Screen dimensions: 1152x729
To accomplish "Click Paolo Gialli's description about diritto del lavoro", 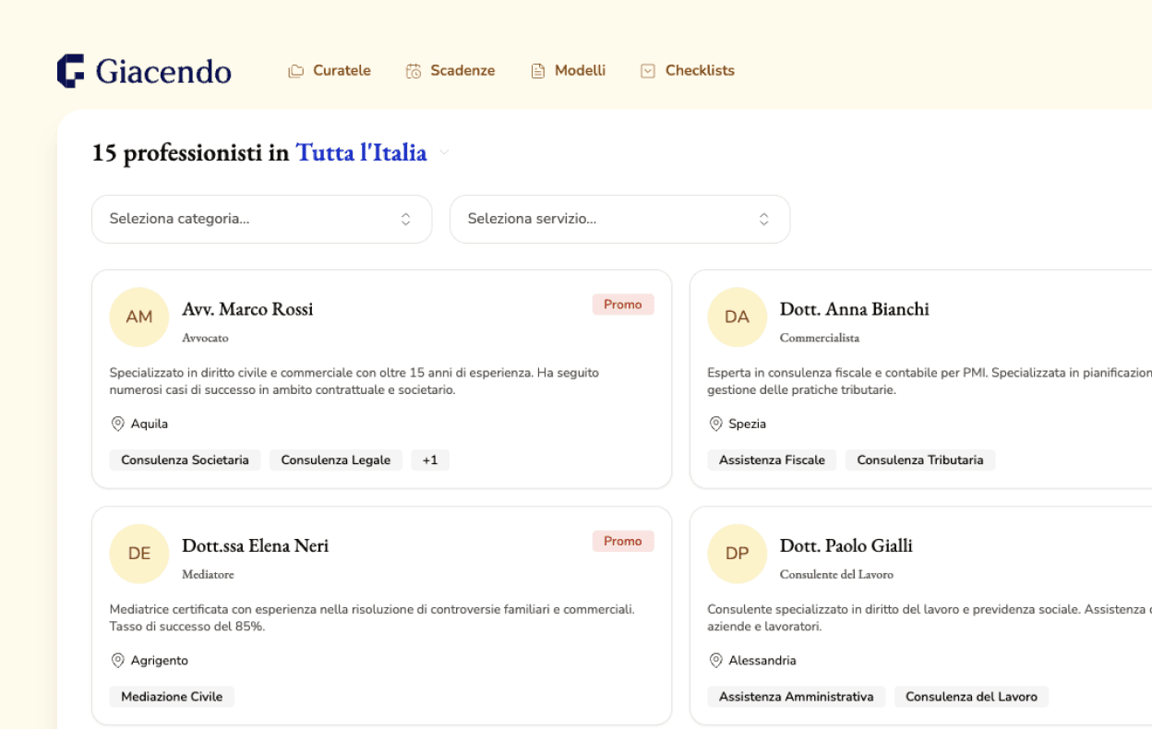I will click(930, 617).
